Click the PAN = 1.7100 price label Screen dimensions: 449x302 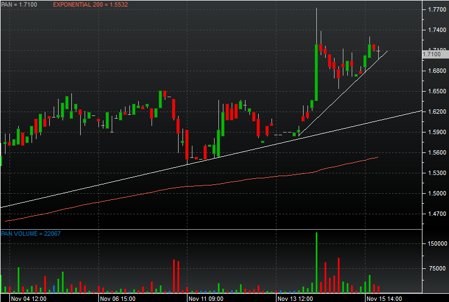click(x=19, y=4)
